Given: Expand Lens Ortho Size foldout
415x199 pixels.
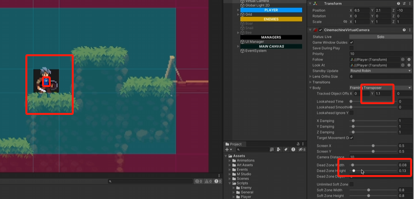Looking at the screenshot, I should [311, 77].
